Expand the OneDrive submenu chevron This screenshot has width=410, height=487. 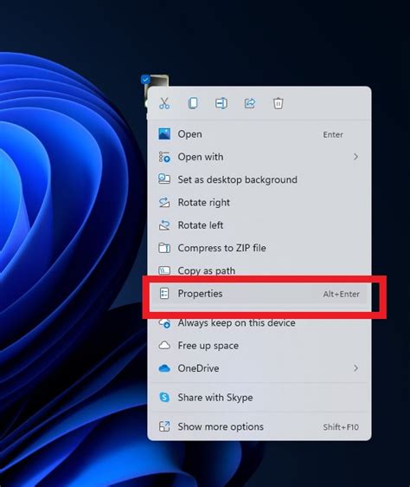click(x=356, y=368)
